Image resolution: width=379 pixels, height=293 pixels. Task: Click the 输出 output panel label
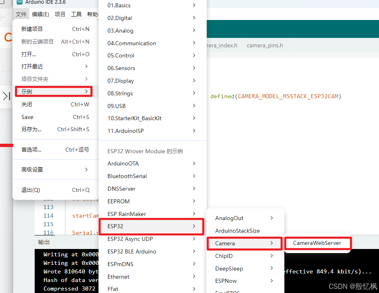point(44,242)
